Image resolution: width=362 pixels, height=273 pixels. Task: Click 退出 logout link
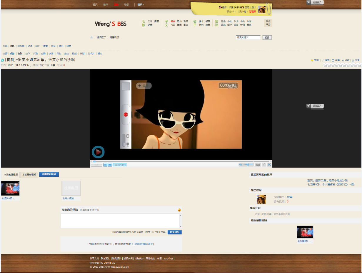point(253,7)
